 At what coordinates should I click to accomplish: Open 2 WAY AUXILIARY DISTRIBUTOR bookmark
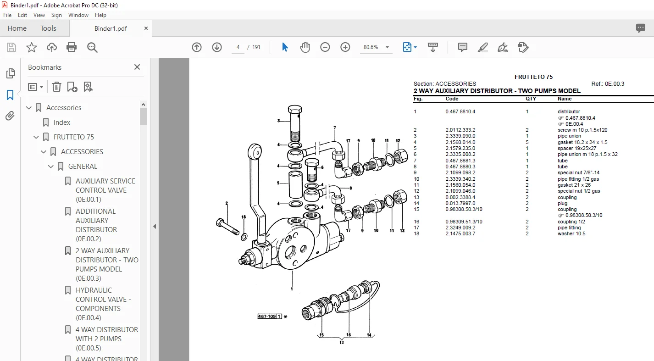107,265
